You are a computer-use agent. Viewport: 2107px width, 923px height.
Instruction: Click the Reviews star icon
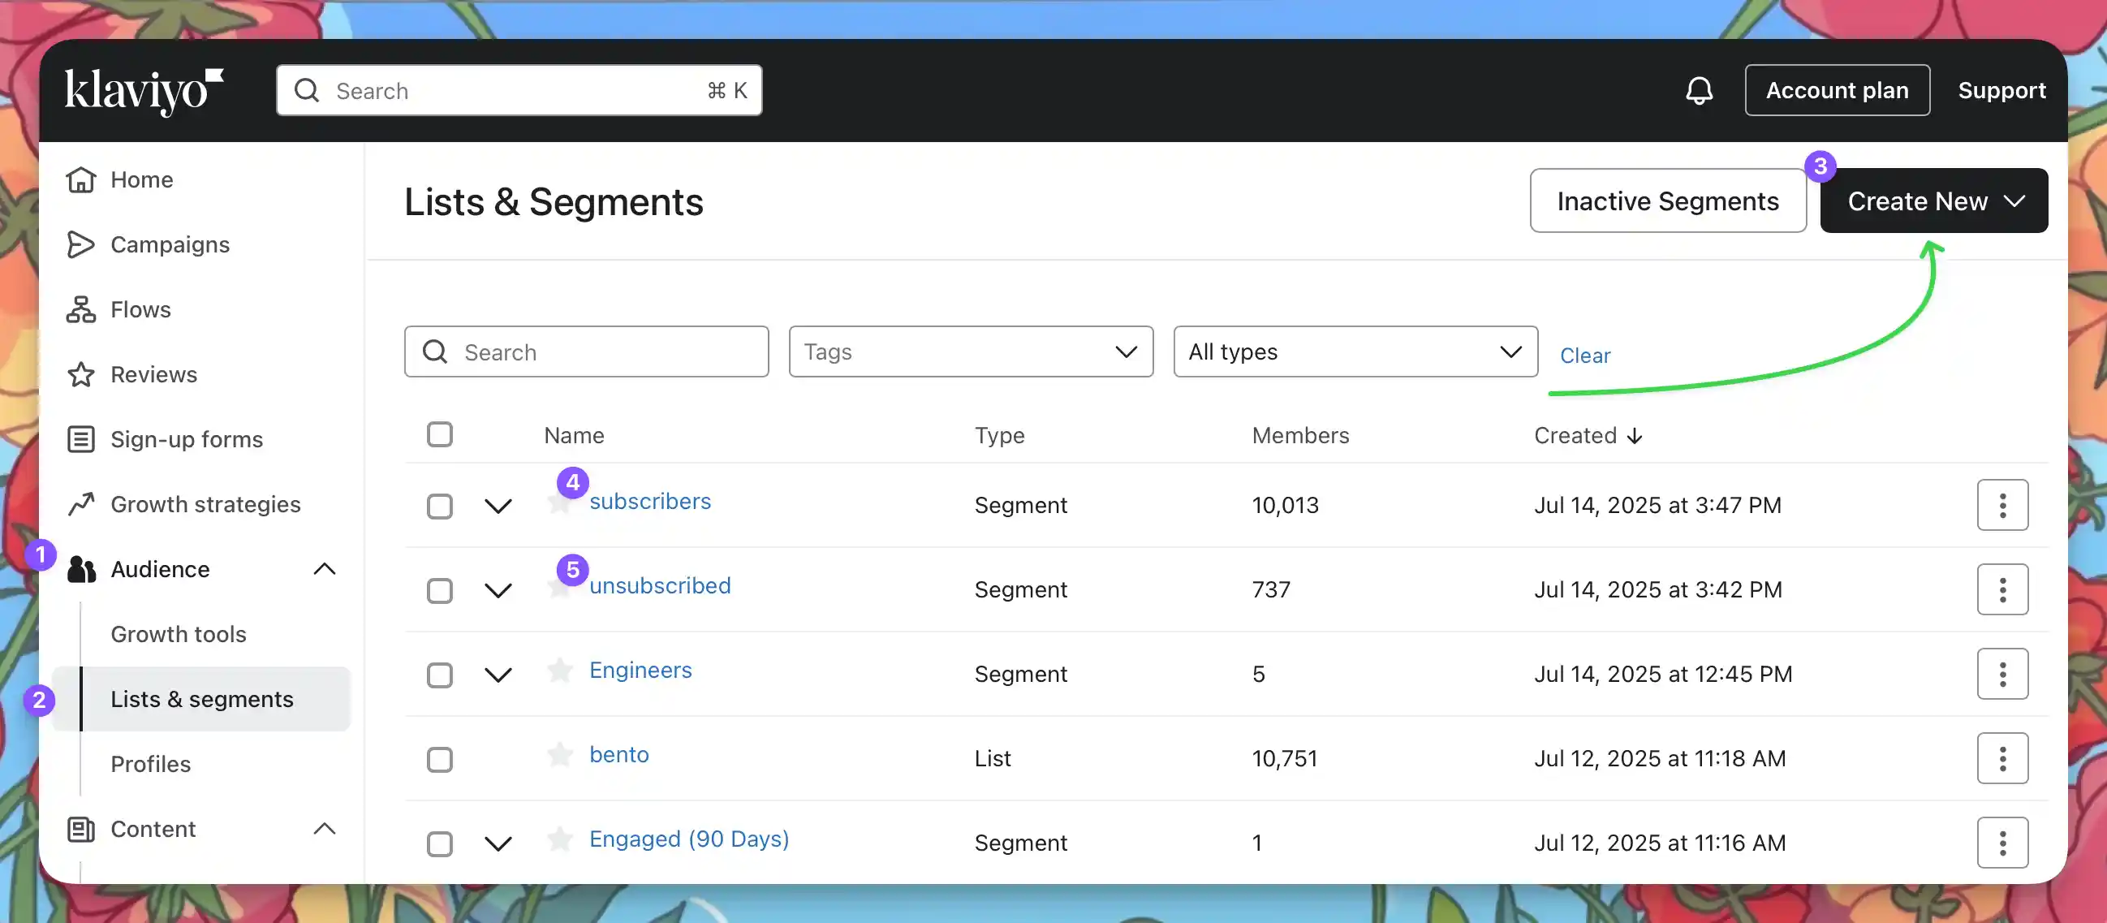coord(80,374)
